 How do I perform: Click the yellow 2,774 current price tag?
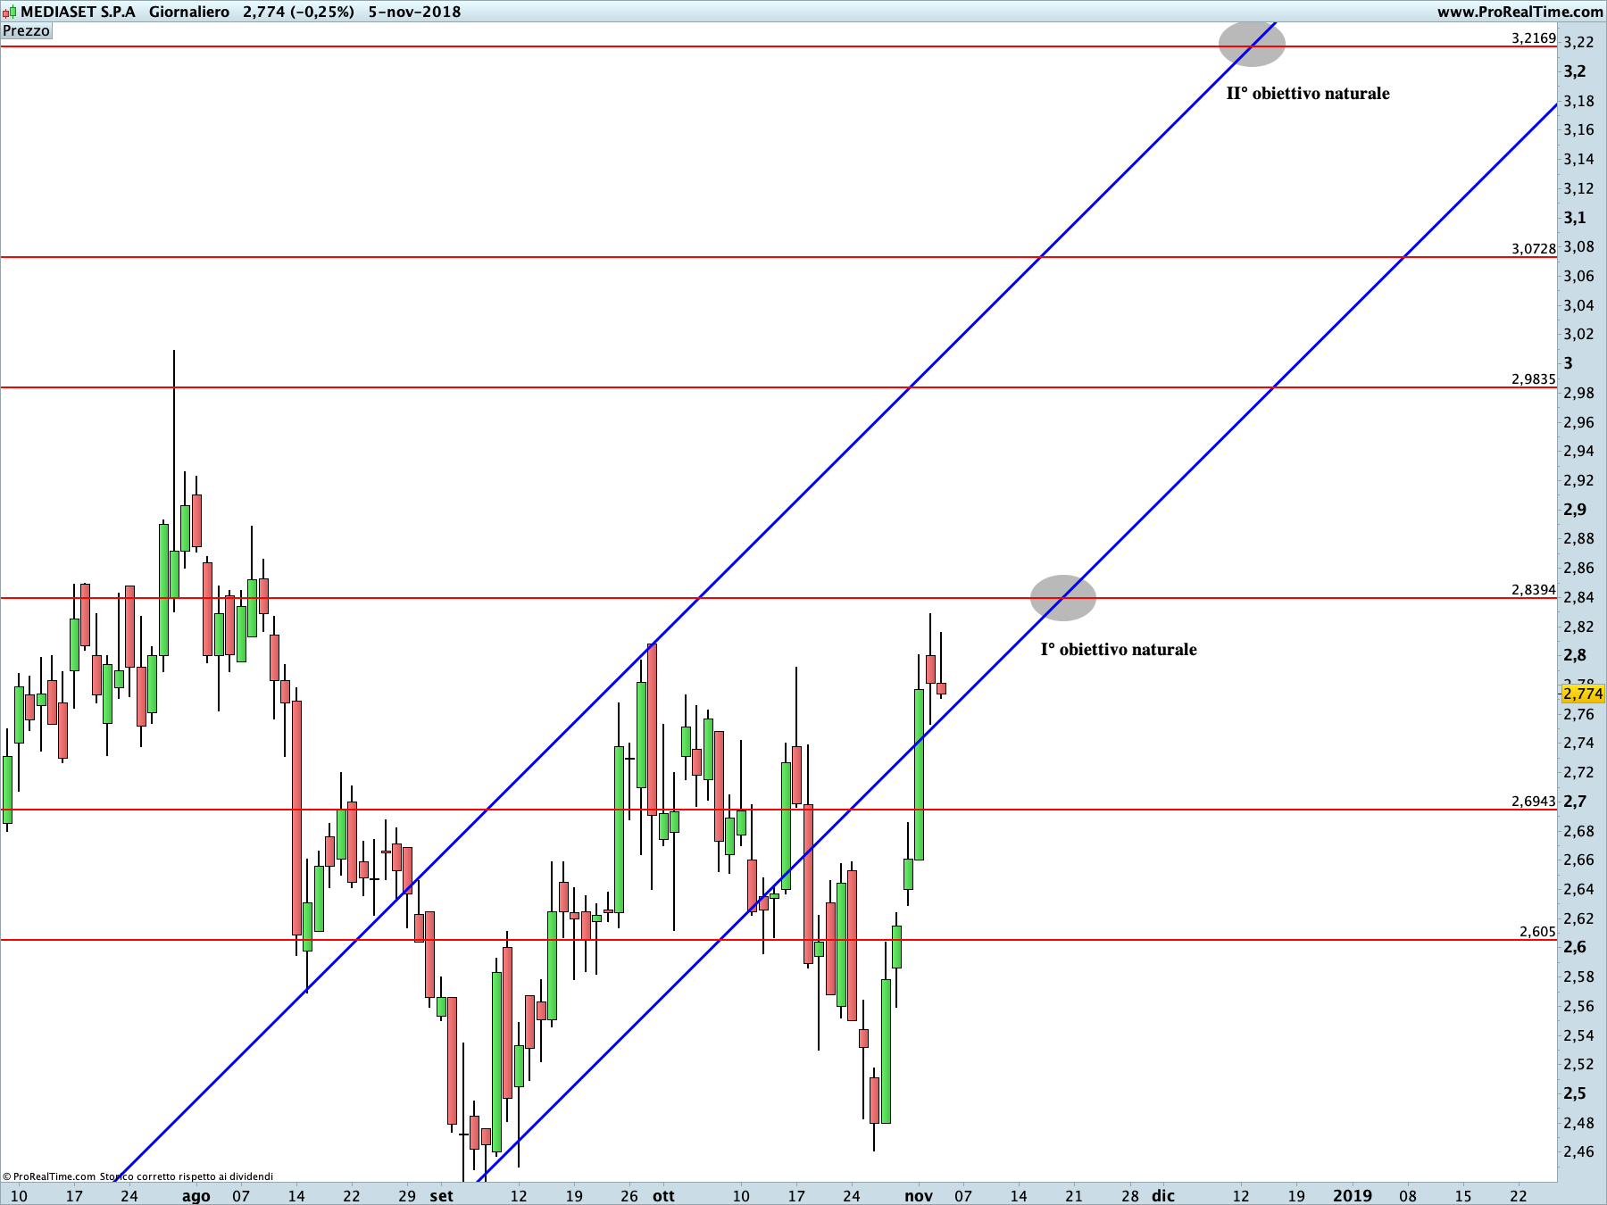coord(1583,694)
